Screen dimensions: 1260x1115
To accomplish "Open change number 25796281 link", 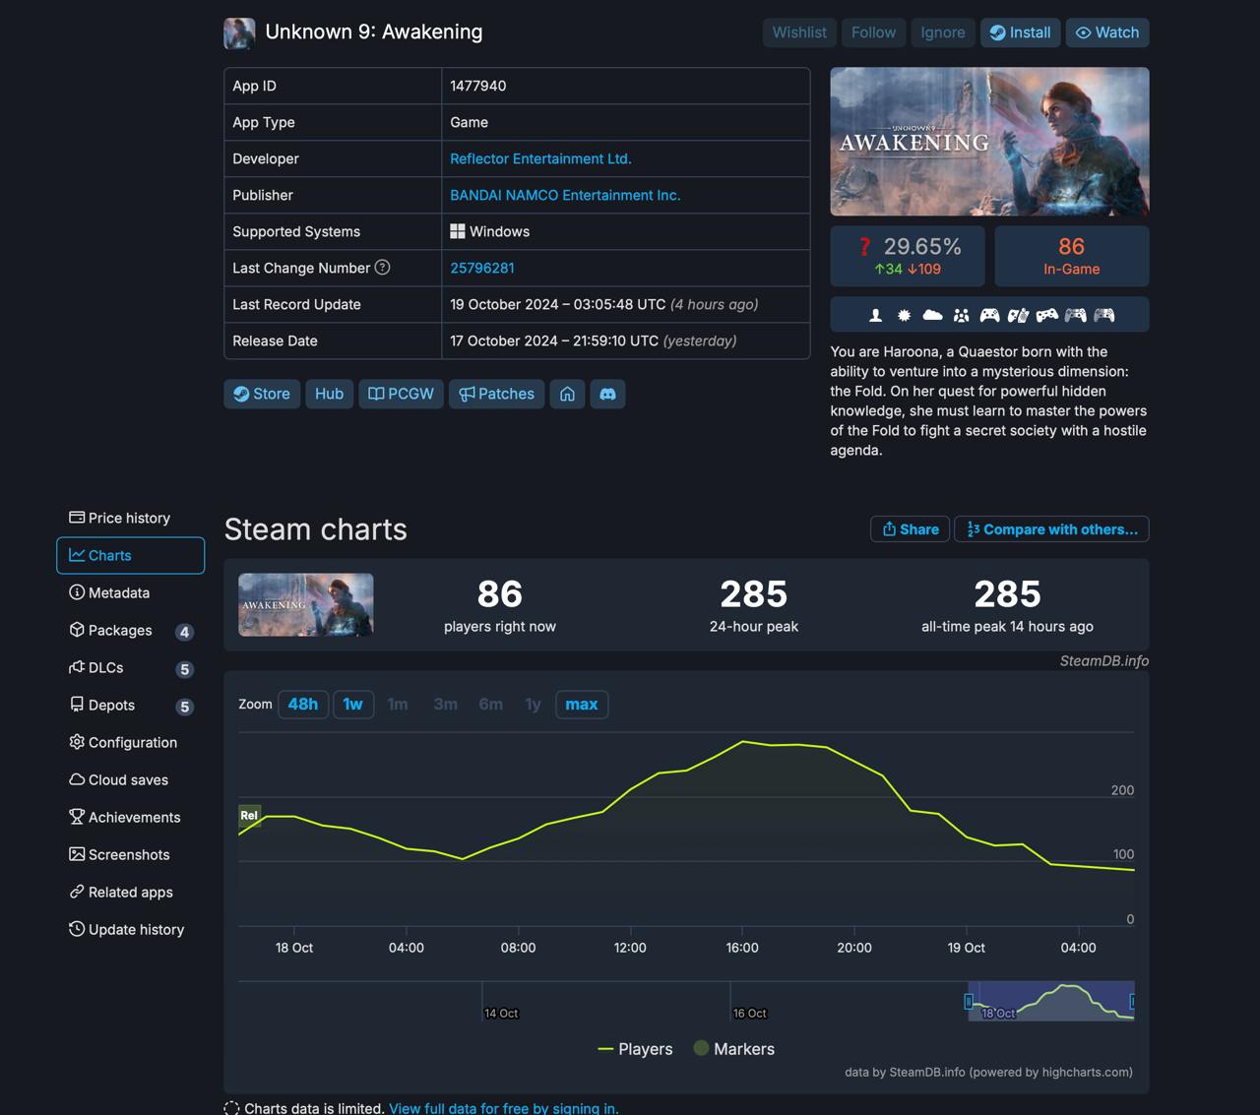I will (482, 268).
